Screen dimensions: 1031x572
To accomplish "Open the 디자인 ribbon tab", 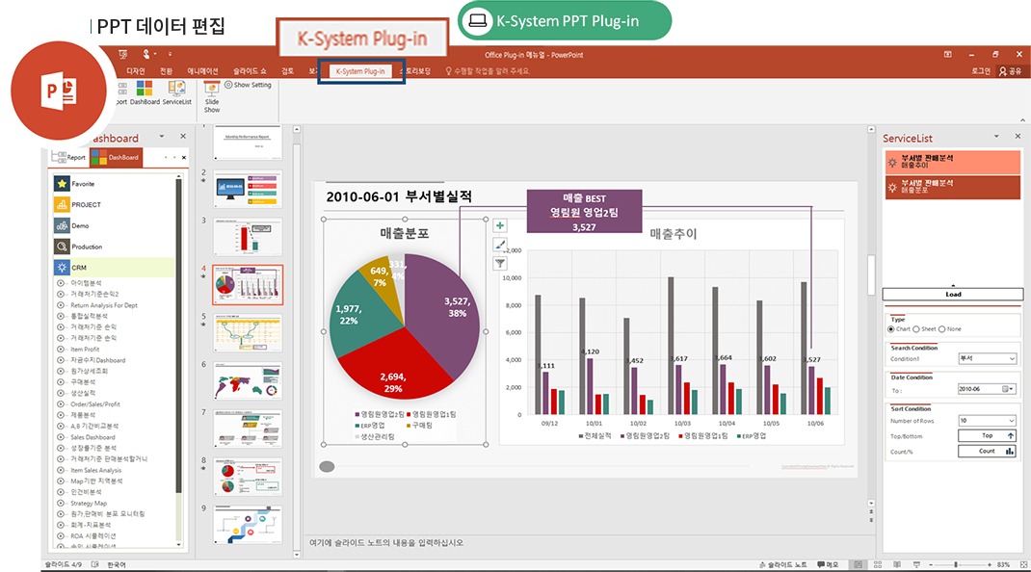I will (x=136, y=71).
